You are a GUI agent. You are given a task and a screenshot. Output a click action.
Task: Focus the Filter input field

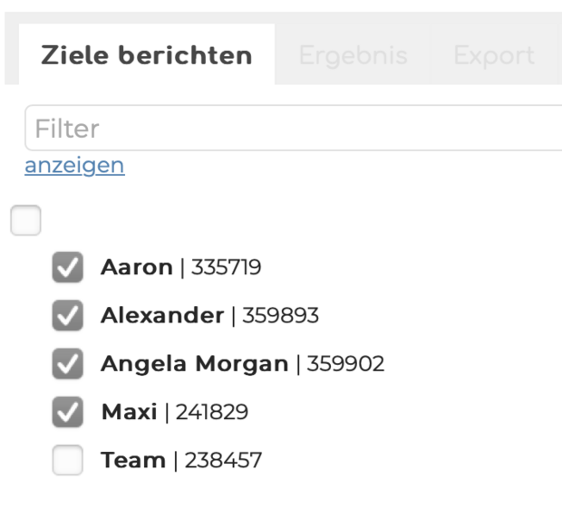click(x=290, y=129)
